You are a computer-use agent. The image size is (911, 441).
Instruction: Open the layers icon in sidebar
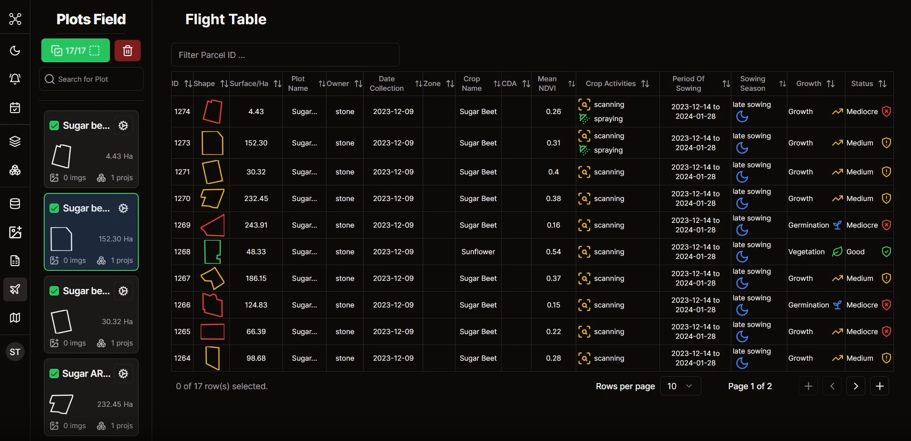pos(15,141)
